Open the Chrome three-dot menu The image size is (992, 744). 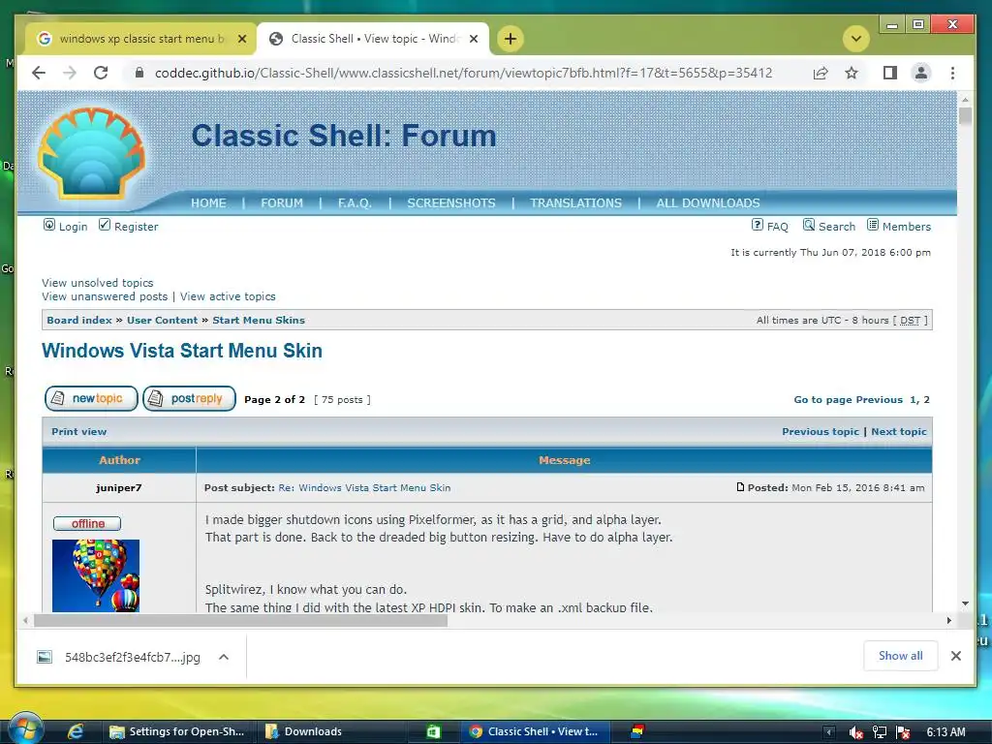click(952, 73)
